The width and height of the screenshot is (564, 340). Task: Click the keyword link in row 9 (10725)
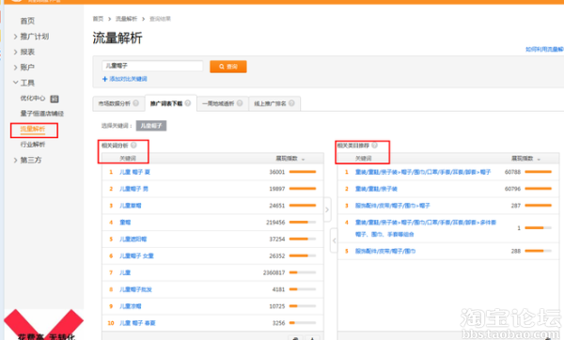(x=131, y=306)
